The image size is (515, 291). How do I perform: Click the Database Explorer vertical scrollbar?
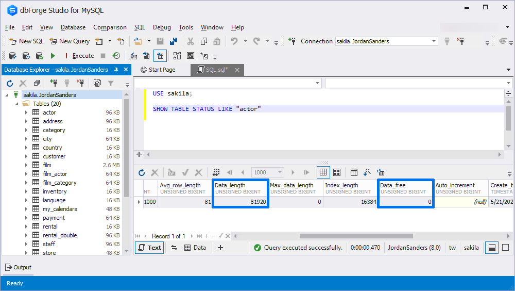[x=126, y=148]
